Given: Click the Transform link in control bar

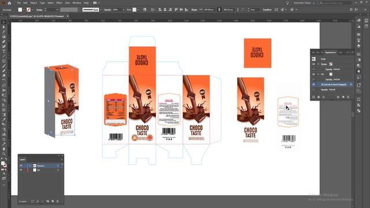Looking at the screenshot, I should pos(267,10).
